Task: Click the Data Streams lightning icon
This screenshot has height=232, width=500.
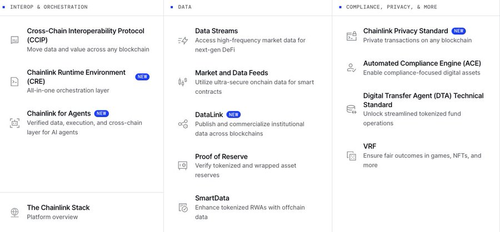Action: pyautogui.click(x=183, y=41)
